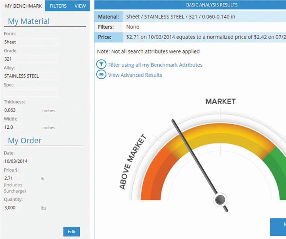The height and width of the screenshot is (239, 286).
Task: Click the order Date field 10/03/2014
Action: (x=18, y=161)
